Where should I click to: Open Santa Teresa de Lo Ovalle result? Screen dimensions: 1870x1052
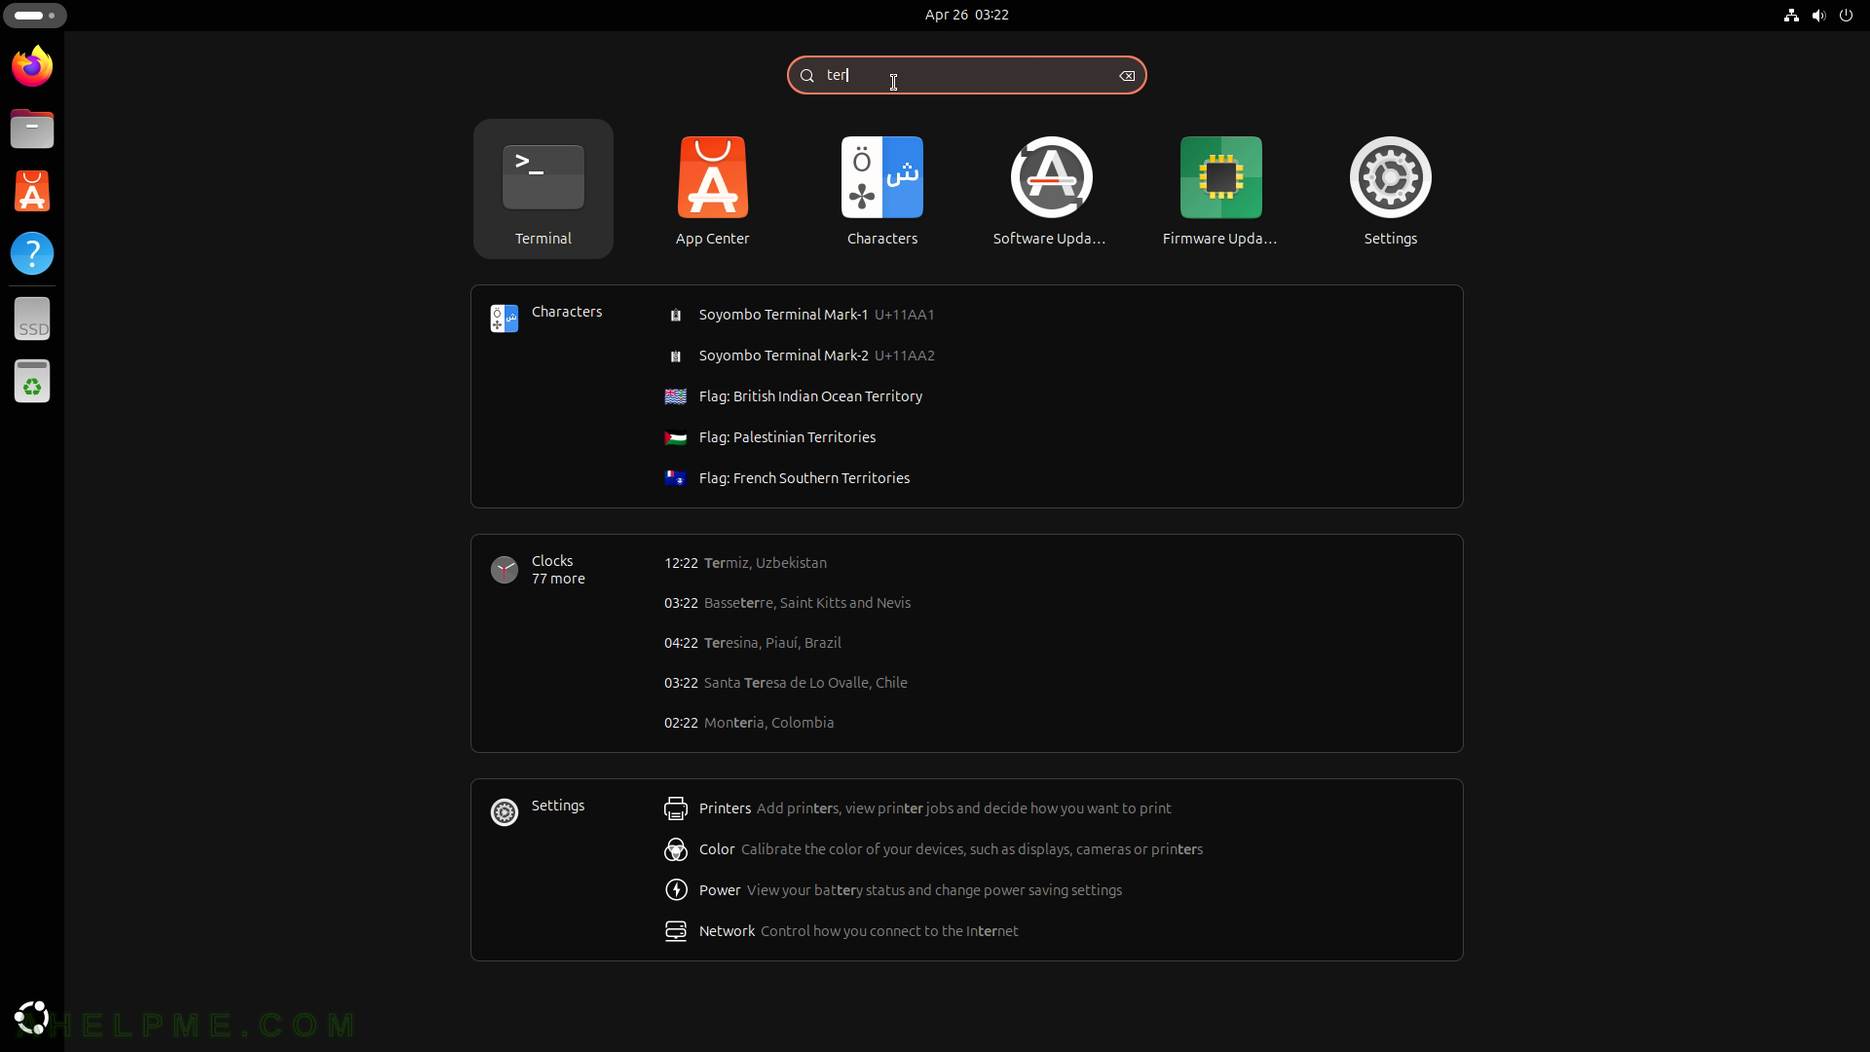point(1056,683)
